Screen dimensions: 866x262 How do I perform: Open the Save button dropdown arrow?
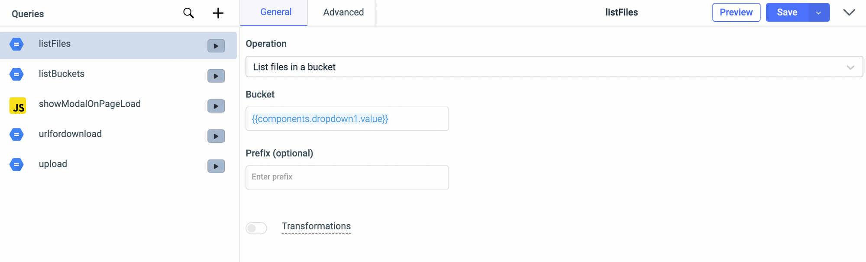pyautogui.click(x=818, y=13)
